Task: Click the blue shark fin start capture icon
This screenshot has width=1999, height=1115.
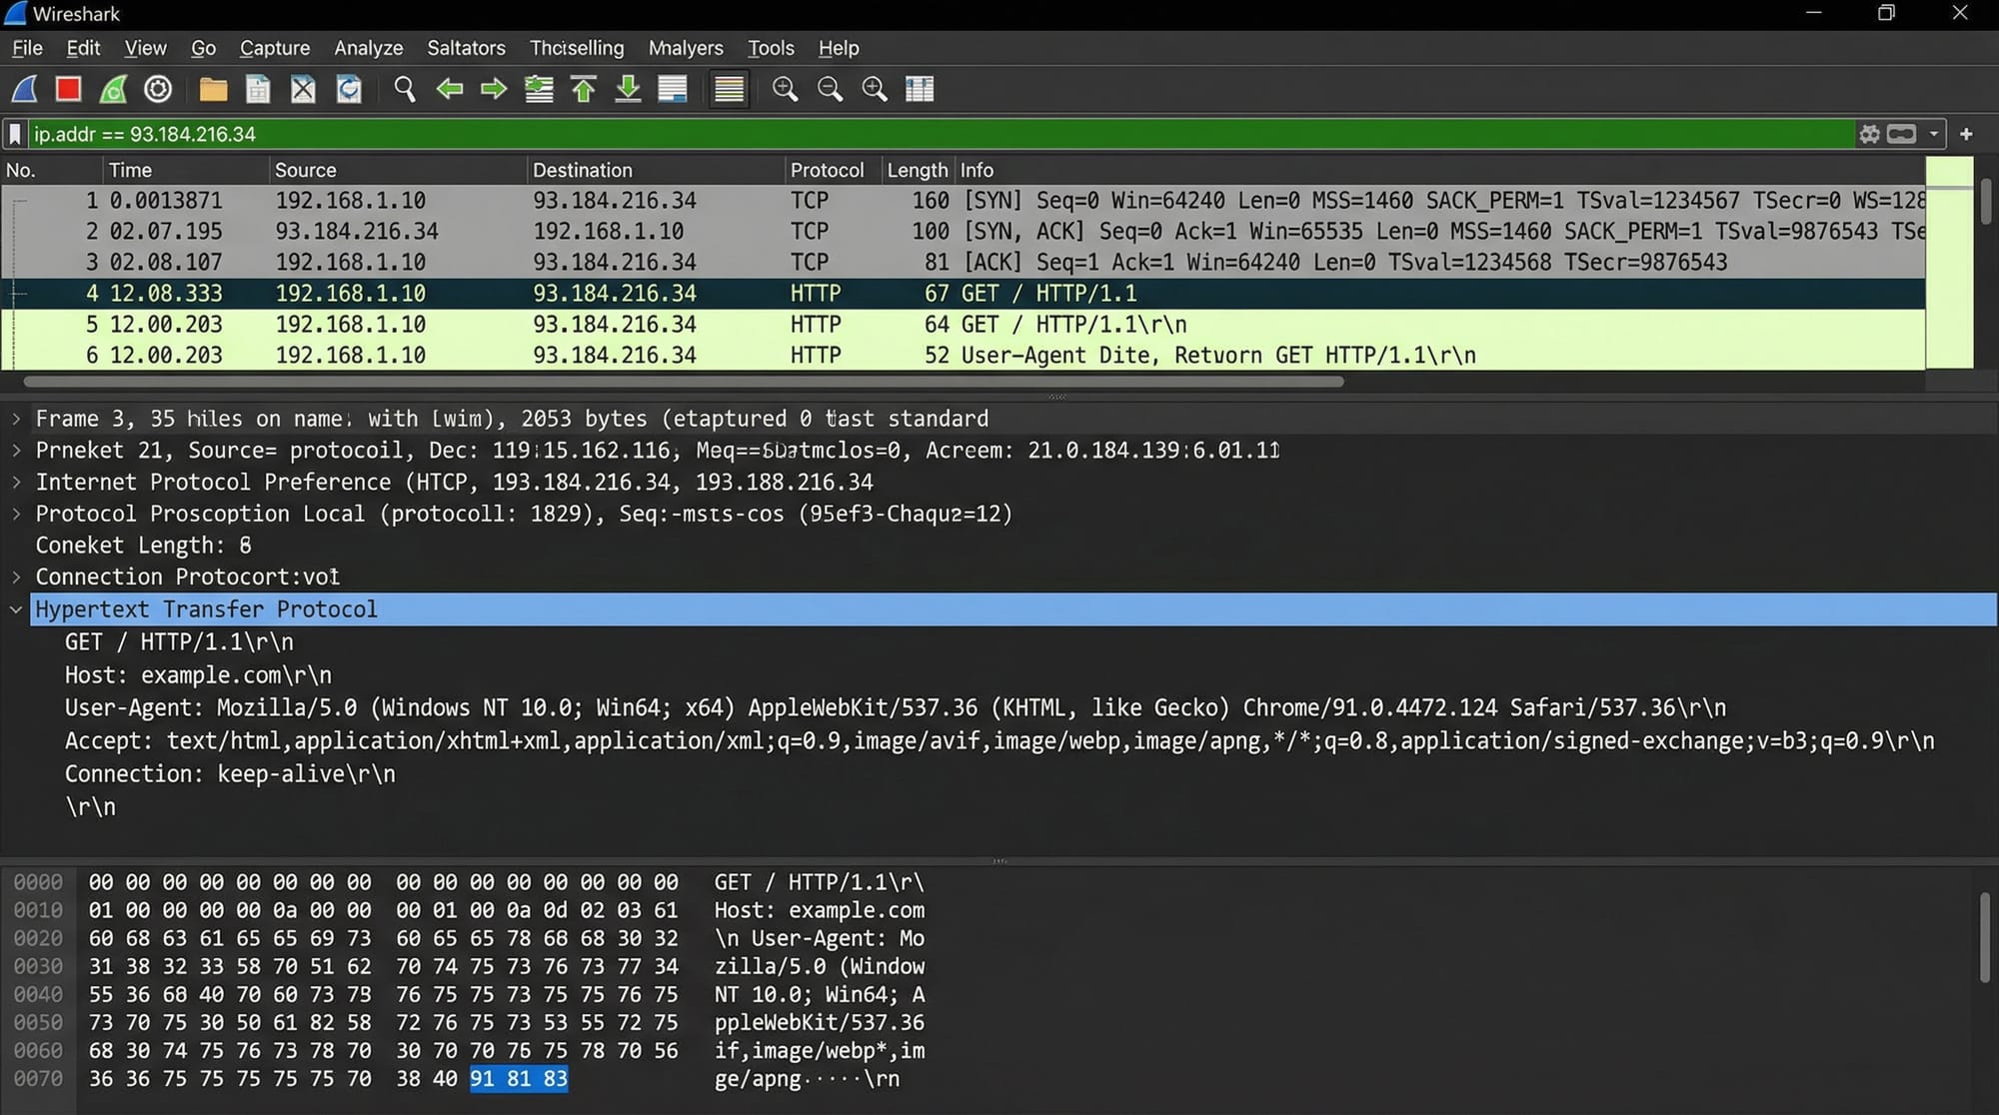Action: [25, 90]
